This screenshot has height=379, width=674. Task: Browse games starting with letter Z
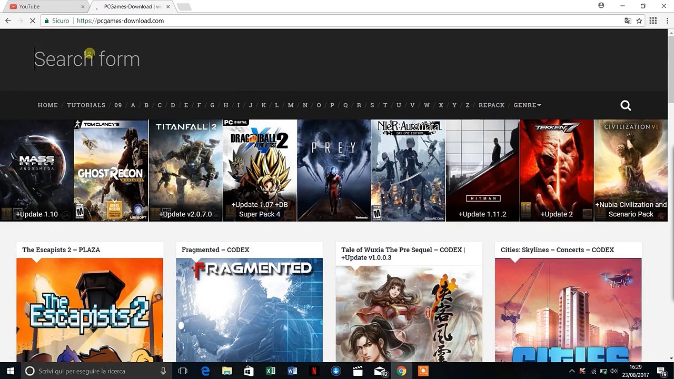tap(468, 105)
